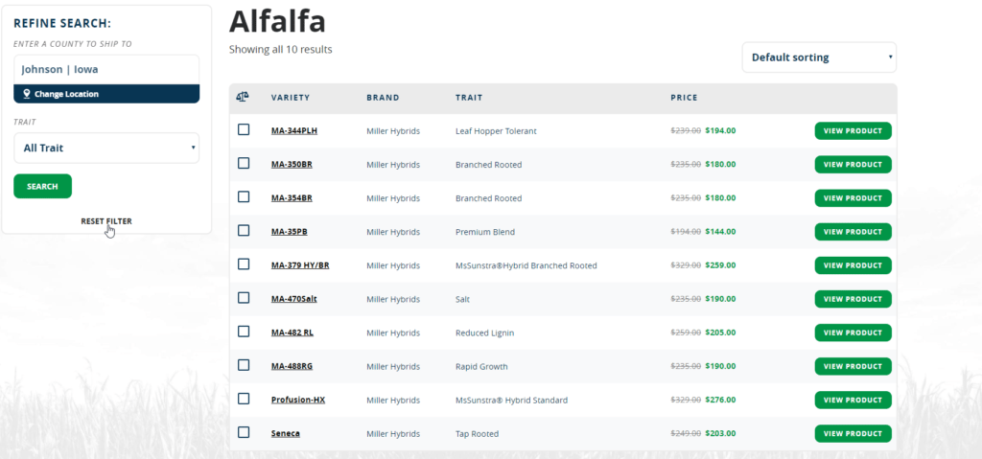Click View Product for MA-350BR

(853, 165)
